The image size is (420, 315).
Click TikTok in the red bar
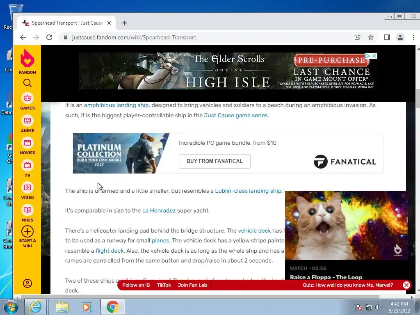click(164, 285)
